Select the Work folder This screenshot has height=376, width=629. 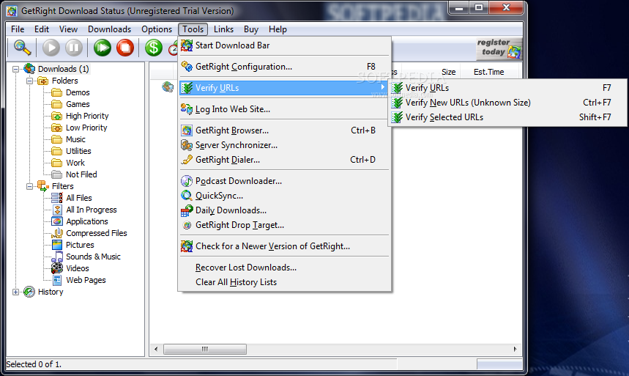pos(75,163)
